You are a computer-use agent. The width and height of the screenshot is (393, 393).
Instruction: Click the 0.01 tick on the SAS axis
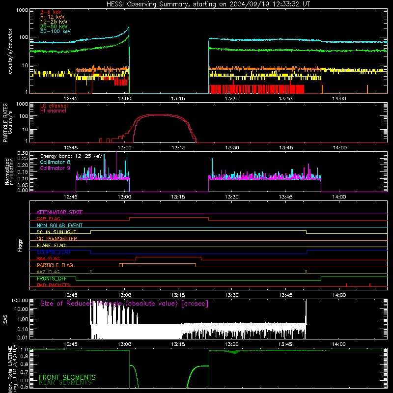[23, 337]
